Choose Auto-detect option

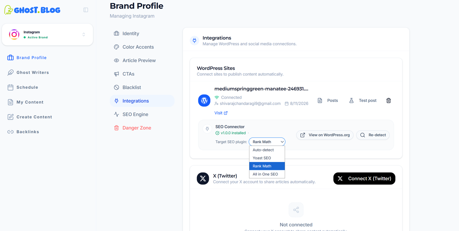(x=267, y=150)
